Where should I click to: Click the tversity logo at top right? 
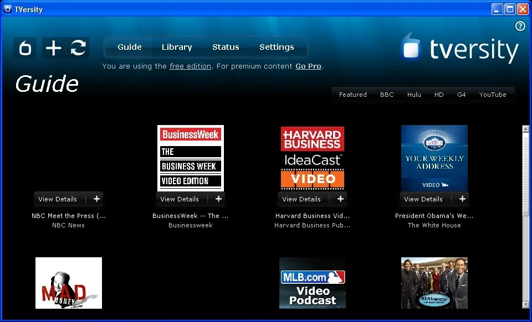point(460,49)
